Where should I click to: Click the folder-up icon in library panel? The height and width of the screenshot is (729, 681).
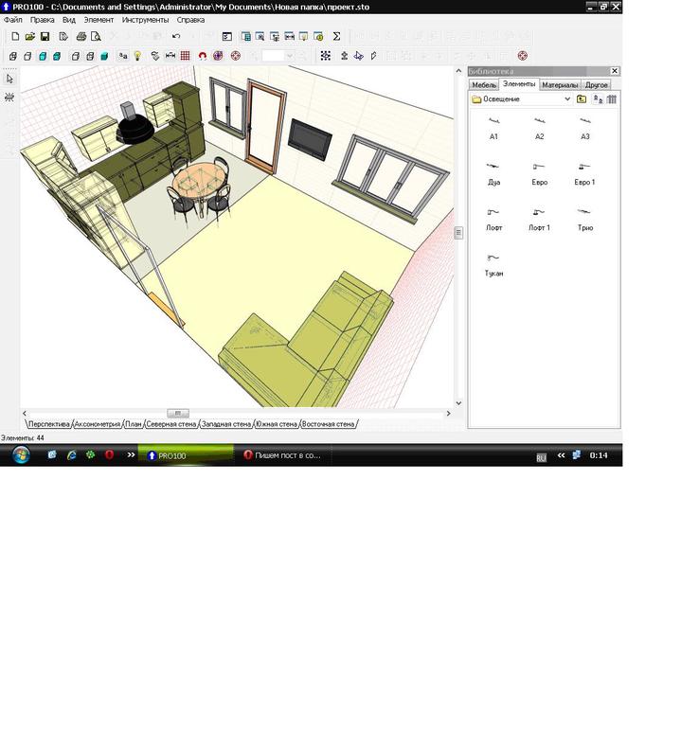tap(582, 98)
